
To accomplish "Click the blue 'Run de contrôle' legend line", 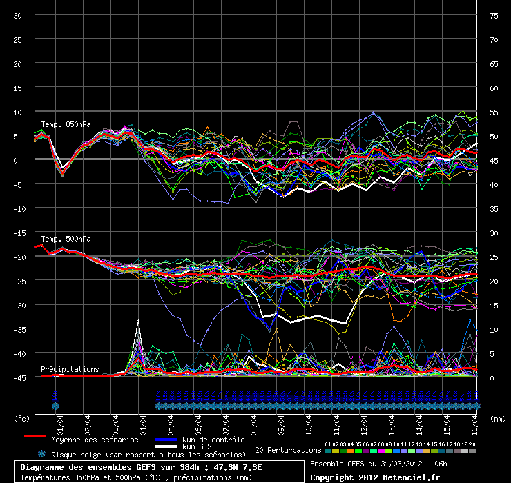I will pyautogui.click(x=161, y=439).
